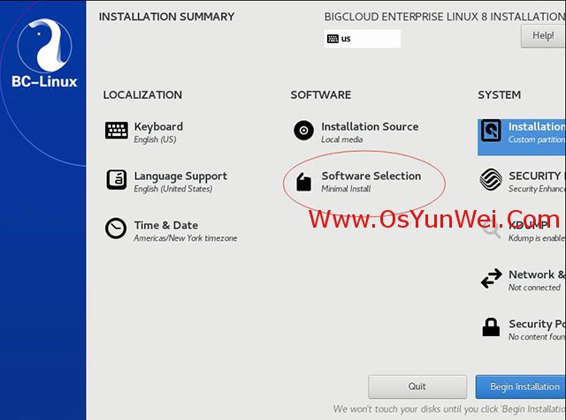Click the Software Selection package icon

(x=303, y=182)
